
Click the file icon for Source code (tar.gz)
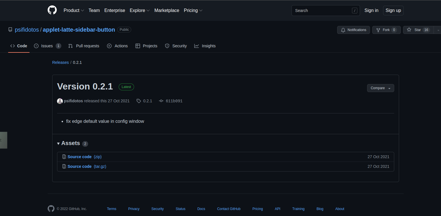(64, 166)
